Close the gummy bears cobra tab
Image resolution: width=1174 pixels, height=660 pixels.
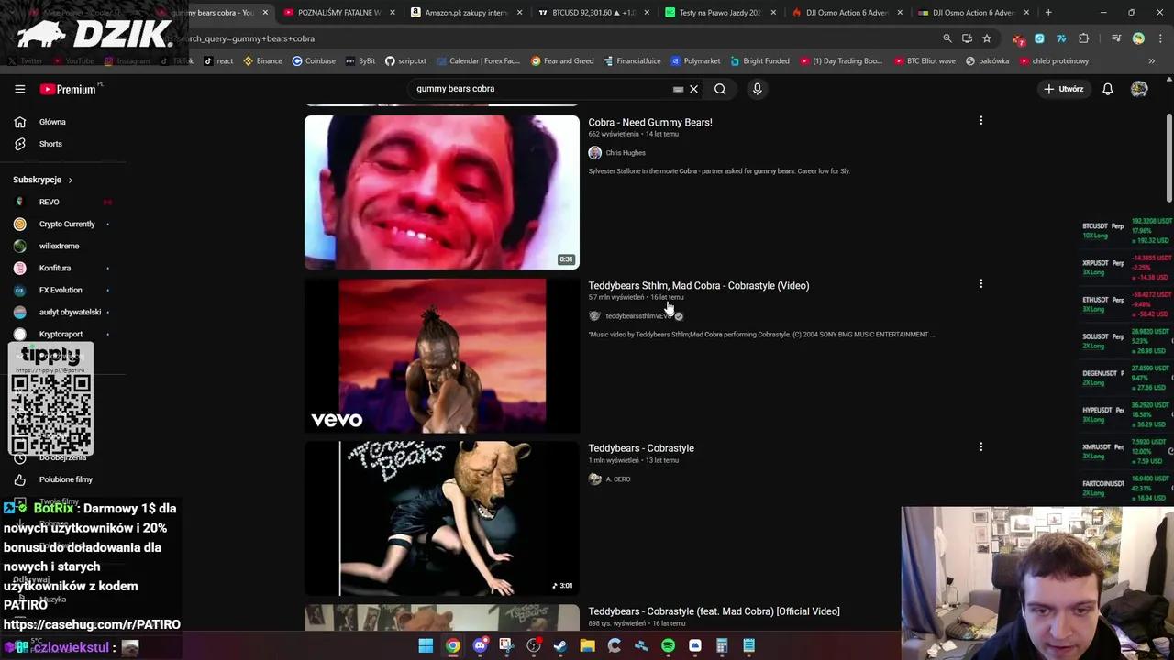point(265,13)
